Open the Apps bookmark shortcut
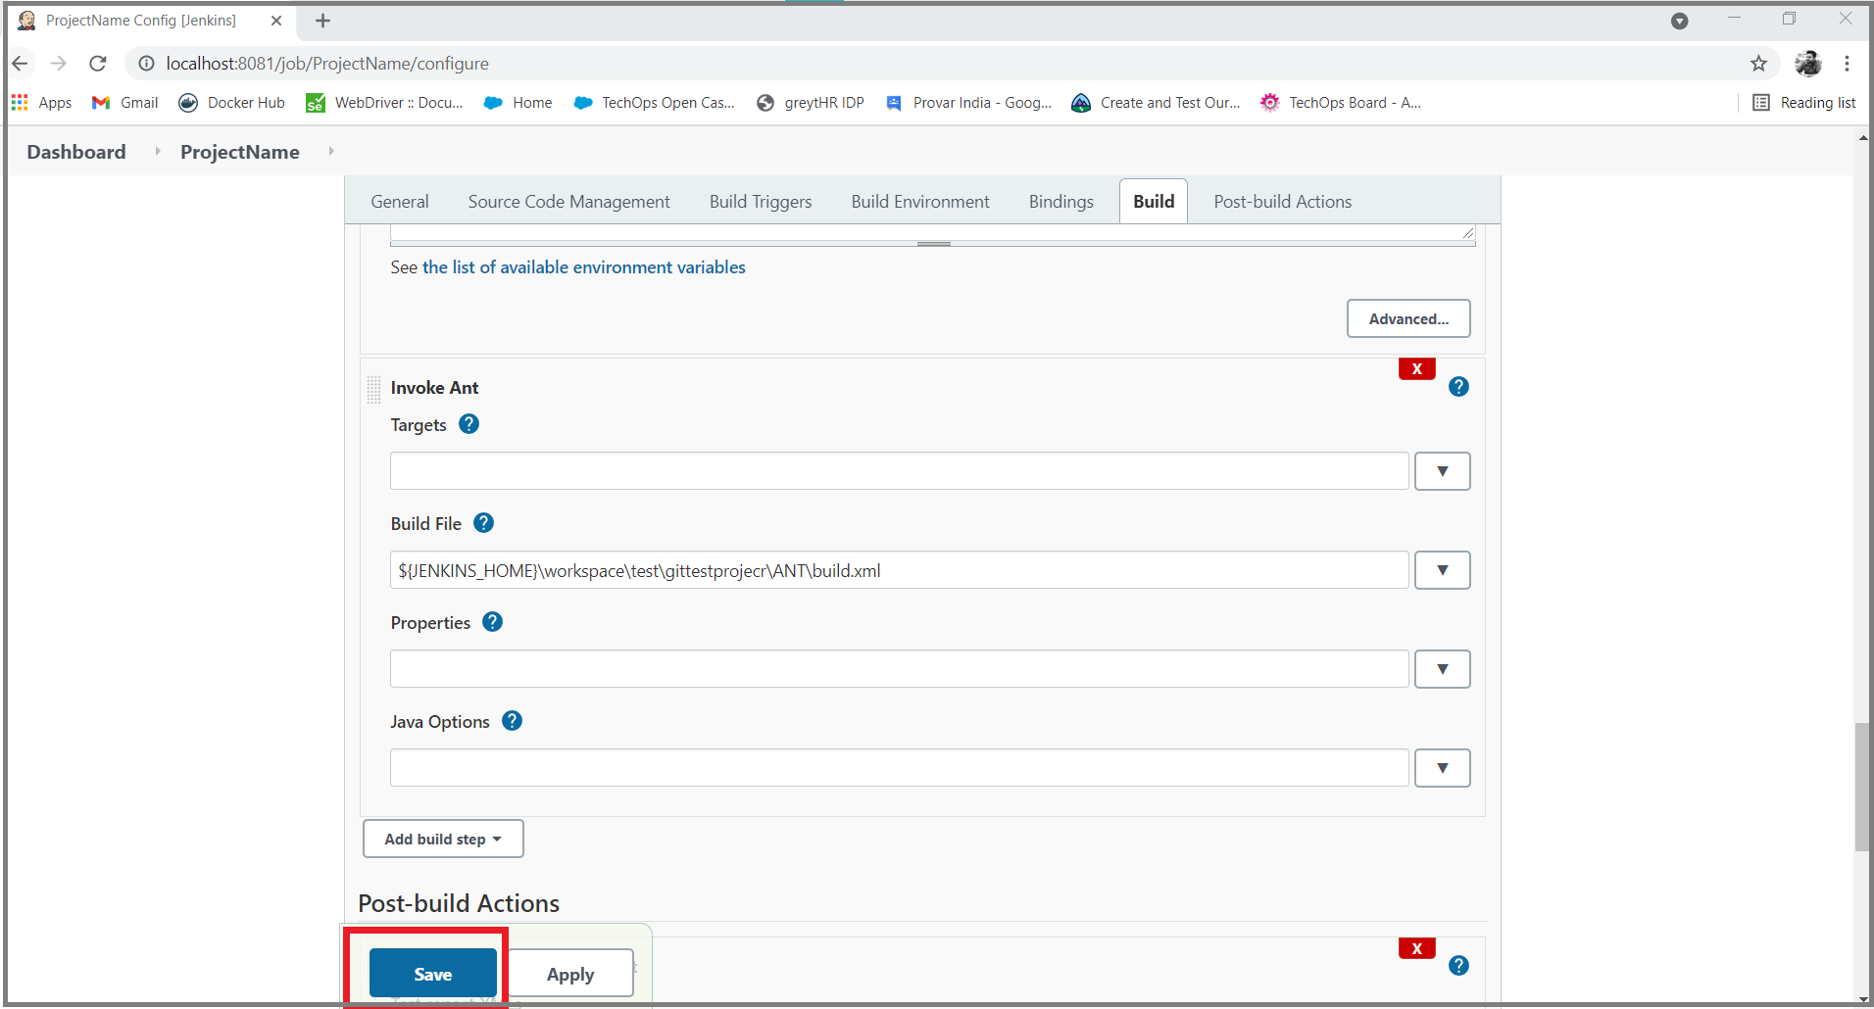 pyautogui.click(x=41, y=103)
